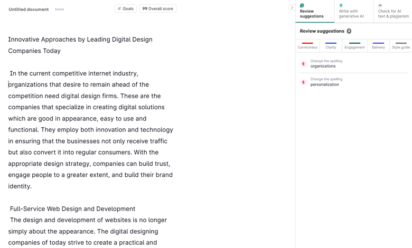Open the Goals settings
Screen dimensions: 412x248
(x=126, y=8)
